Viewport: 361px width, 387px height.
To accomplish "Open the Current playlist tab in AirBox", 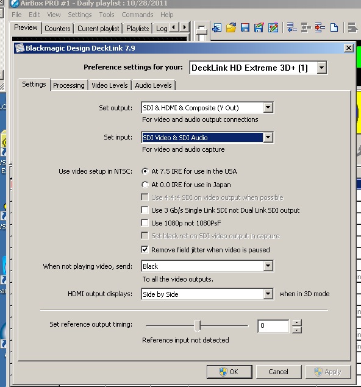I will click(x=98, y=29).
